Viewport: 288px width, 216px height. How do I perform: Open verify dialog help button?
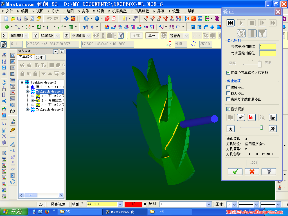269,172
